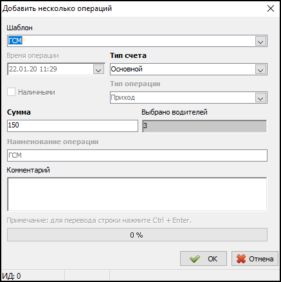The width and height of the screenshot is (281, 282).
Task: Toggle the Наличными checkbox
Action: click(11, 92)
